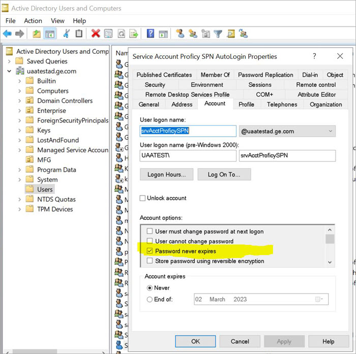356x354 pixels.
Task: Expand the Saved Queries tree node
Action: click(9, 61)
